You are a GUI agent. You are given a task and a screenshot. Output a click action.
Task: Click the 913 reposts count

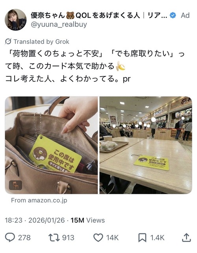click(68, 238)
